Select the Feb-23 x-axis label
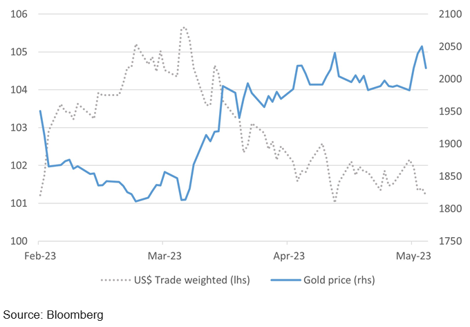This screenshot has height=327, width=470. 40,255
